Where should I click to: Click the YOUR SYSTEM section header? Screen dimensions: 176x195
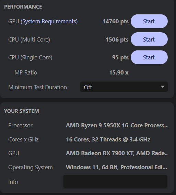(x=22, y=111)
